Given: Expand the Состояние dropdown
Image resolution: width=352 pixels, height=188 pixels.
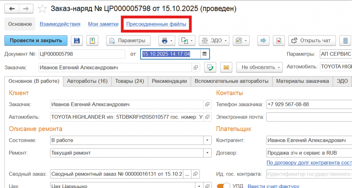Looking at the screenshot, I should pyautogui.click(x=207, y=140).
